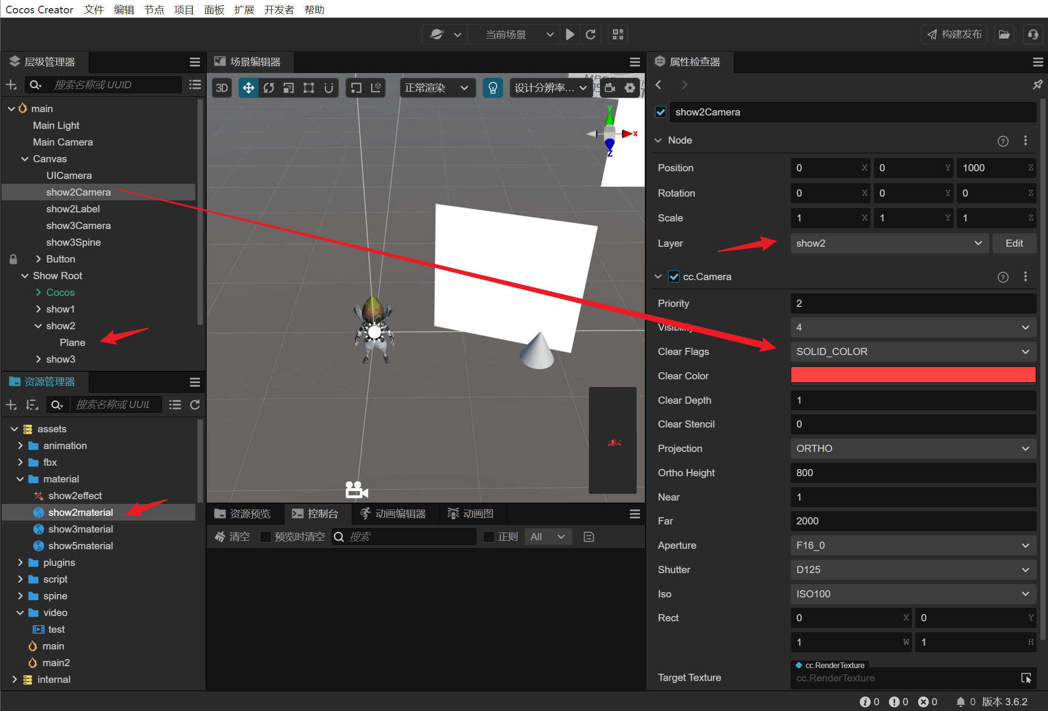Enable Regex checkbox in console
The height and width of the screenshot is (711, 1048).
tap(489, 537)
